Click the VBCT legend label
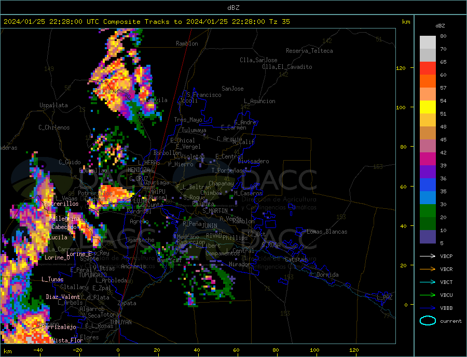The image size is (467, 357). [446, 282]
